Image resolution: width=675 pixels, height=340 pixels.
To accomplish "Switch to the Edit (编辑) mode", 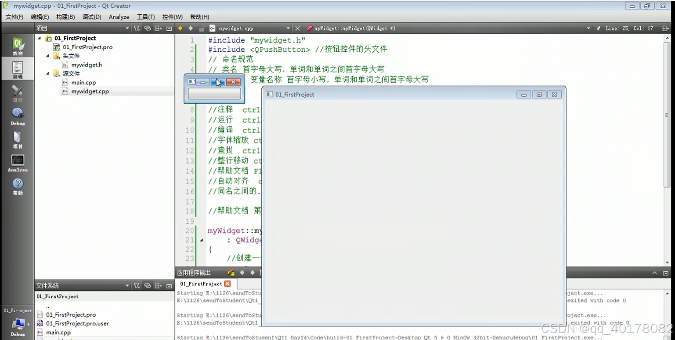I will point(18,69).
